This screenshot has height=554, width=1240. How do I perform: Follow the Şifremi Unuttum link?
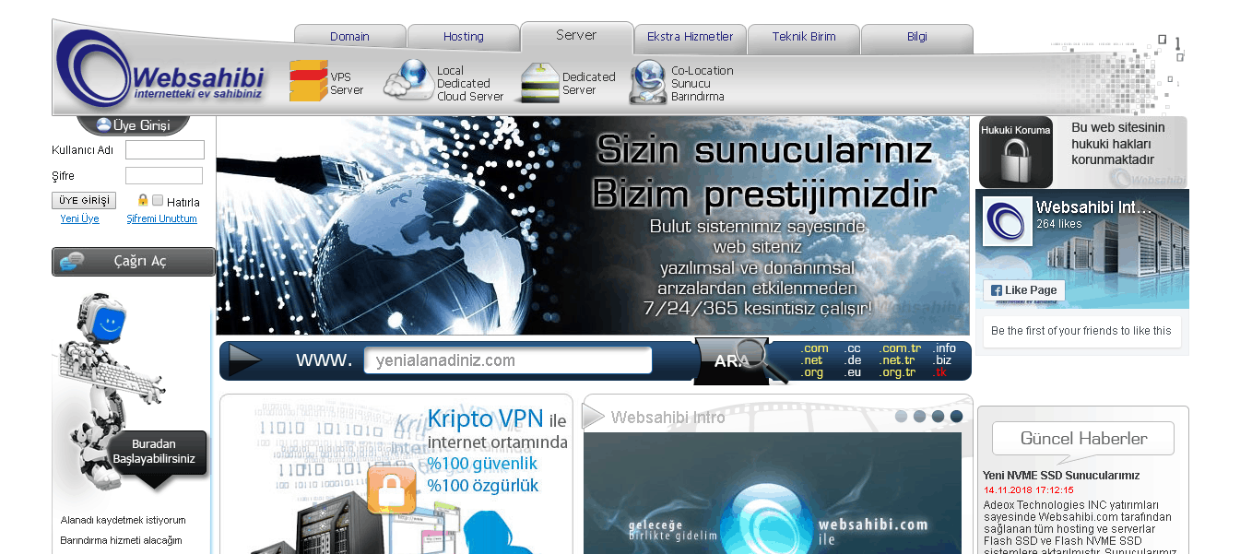point(162,219)
